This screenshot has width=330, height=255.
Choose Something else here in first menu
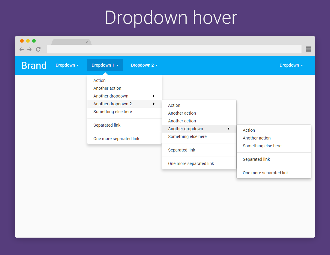[x=112, y=112]
